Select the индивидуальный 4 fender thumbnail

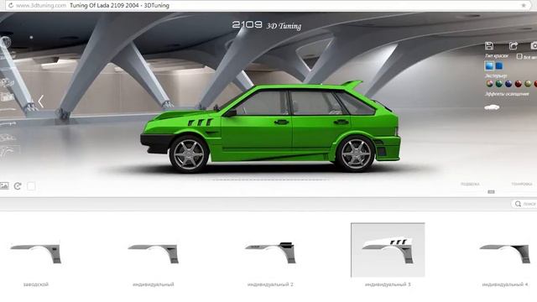point(505,253)
